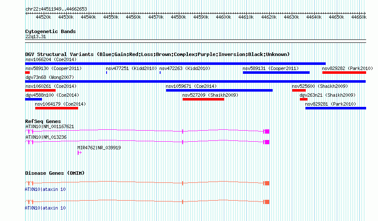Click the nsv1060261 (Coe2014) label

point(51,86)
